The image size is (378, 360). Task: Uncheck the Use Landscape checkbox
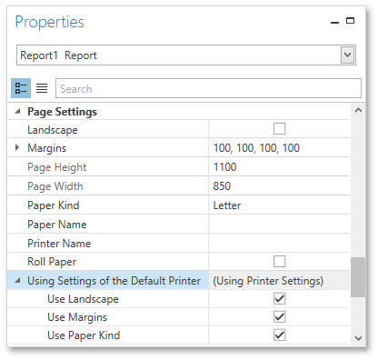279,299
